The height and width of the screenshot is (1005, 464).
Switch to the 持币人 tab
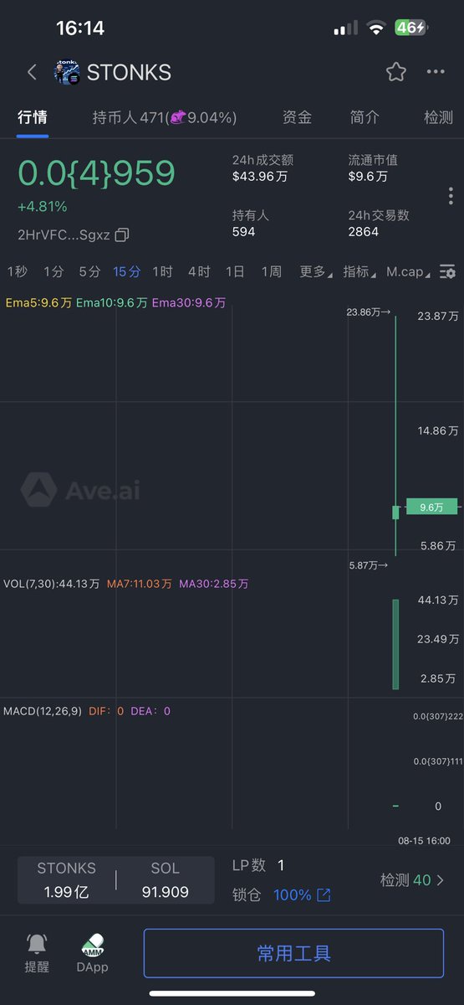click(x=164, y=117)
